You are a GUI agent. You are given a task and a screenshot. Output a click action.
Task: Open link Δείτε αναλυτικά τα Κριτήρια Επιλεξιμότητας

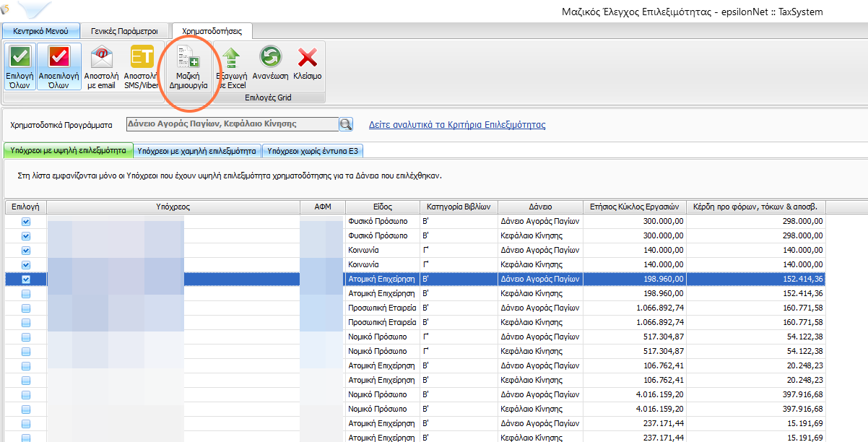pyautogui.click(x=457, y=124)
